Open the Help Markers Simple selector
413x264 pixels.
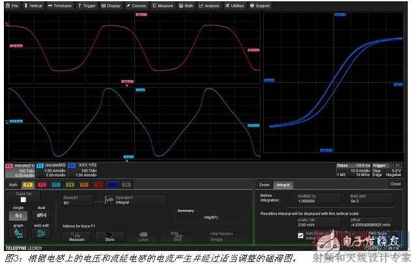[227, 237]
